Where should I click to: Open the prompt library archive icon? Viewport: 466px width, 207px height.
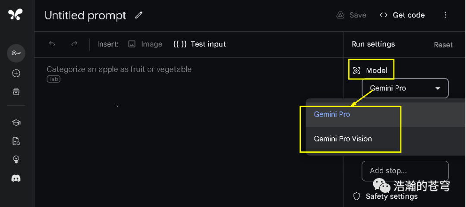(x=16, y=91)
